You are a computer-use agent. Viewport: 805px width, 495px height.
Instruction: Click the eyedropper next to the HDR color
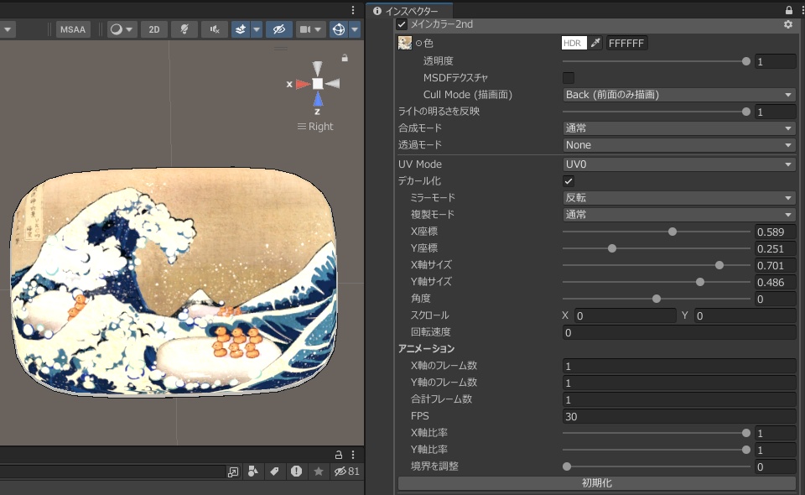coord(596,42)
